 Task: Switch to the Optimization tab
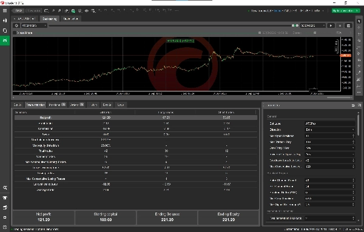coord(70,19)
